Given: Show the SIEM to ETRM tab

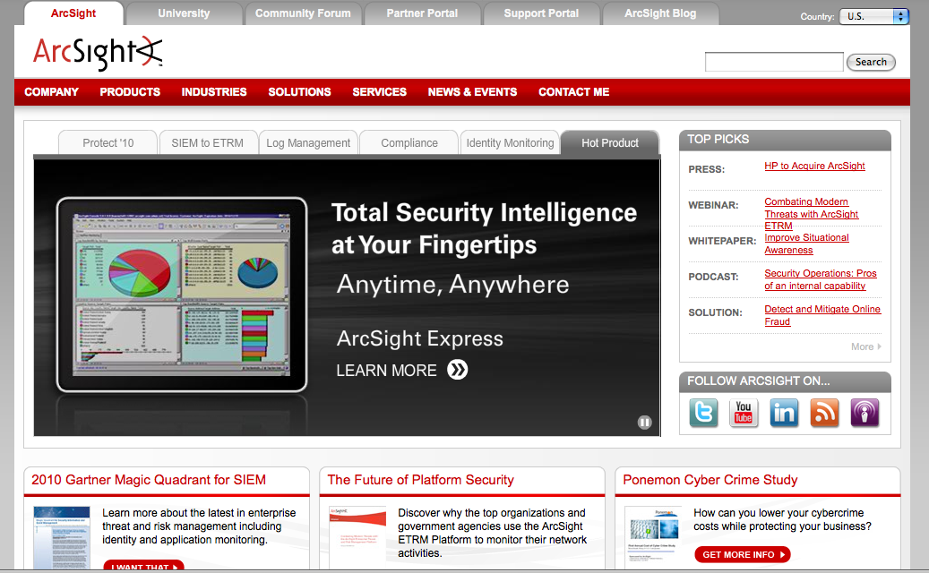Looking at the screenshot, I should 207,142.
